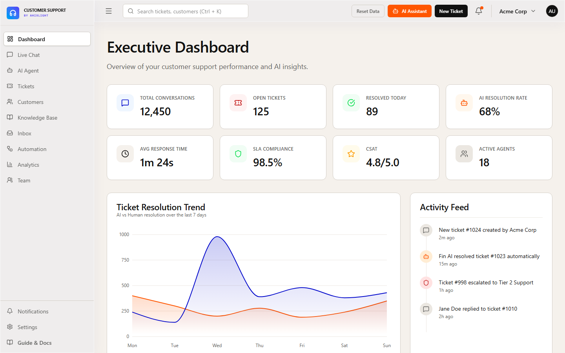Create a New Ticket
Image resolution: width=565 pixels, height=353 pixels.
(x=451, y=11)
